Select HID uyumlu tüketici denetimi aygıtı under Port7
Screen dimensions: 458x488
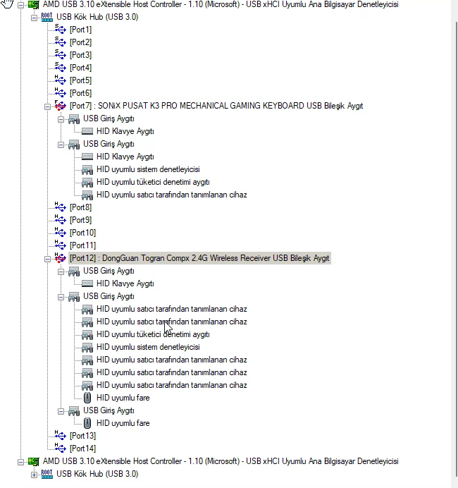153,182
